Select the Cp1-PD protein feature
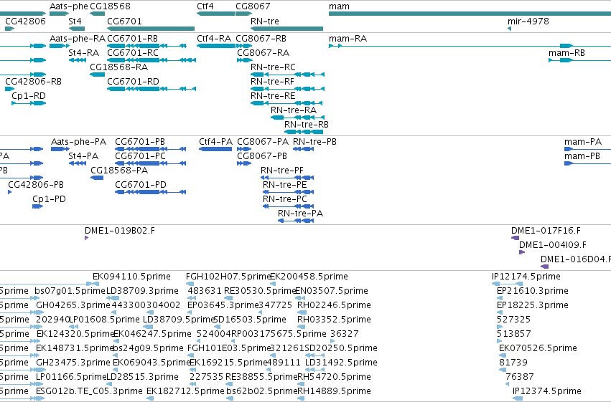 pyautogui.click(x=37, y=207)
